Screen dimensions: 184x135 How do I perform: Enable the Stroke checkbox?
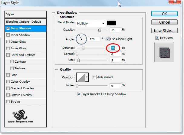pos(8,102)
